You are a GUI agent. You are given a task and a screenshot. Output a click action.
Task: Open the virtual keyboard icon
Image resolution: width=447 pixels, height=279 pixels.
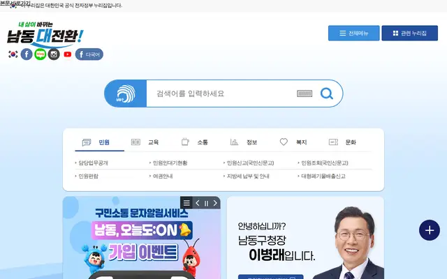click(x=305, y=93)
